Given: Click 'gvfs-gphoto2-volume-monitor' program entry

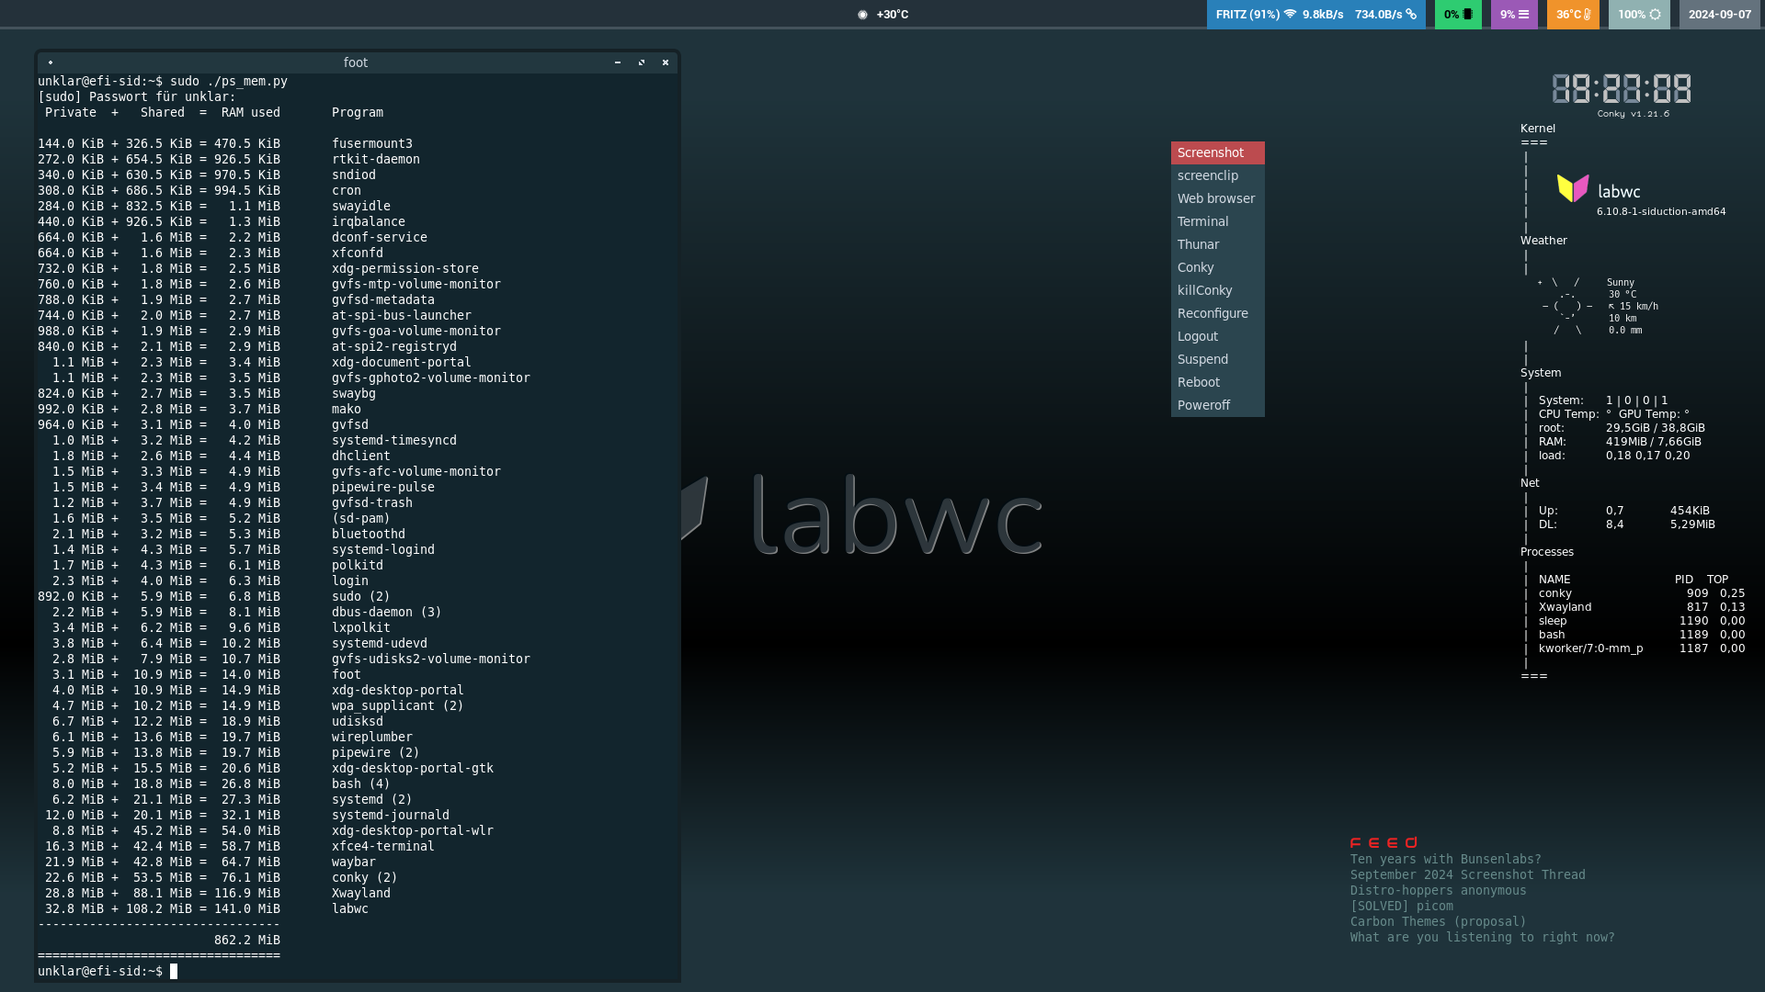Looking at the screenshot, I should (431, 378).
